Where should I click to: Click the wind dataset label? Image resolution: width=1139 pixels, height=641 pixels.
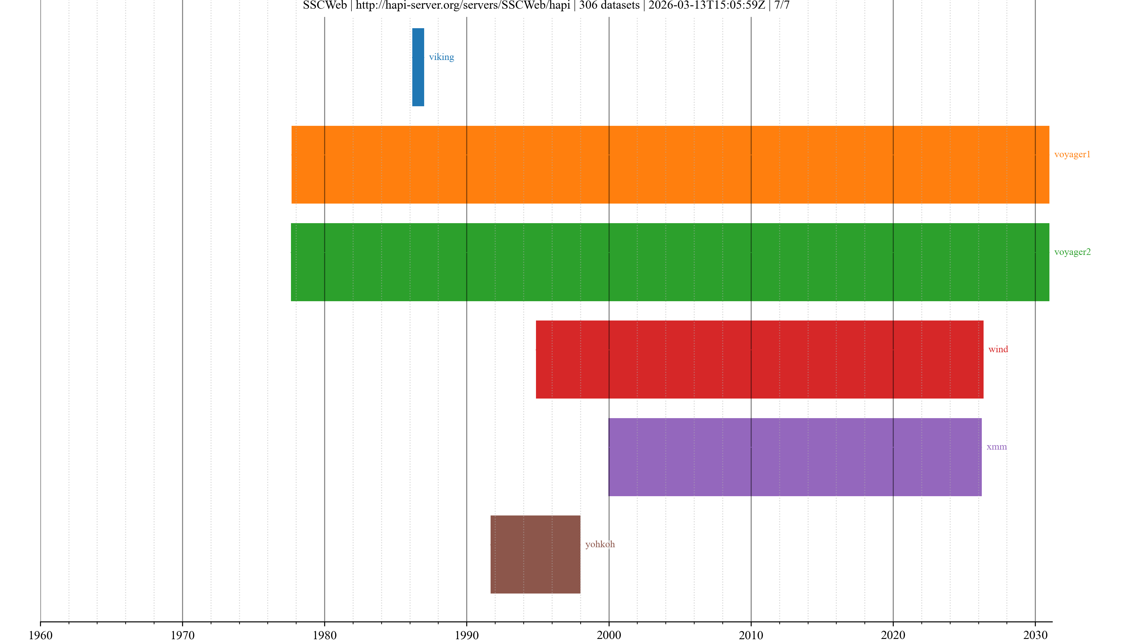(x=998, y=349)
